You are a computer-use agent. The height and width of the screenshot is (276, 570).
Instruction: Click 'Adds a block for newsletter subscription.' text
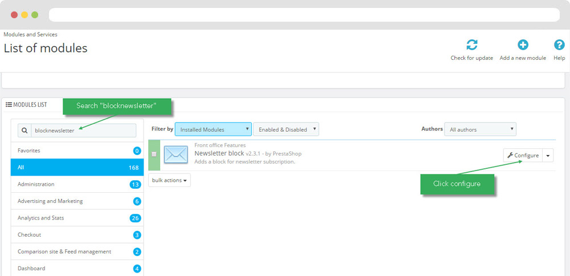[245, 161]
